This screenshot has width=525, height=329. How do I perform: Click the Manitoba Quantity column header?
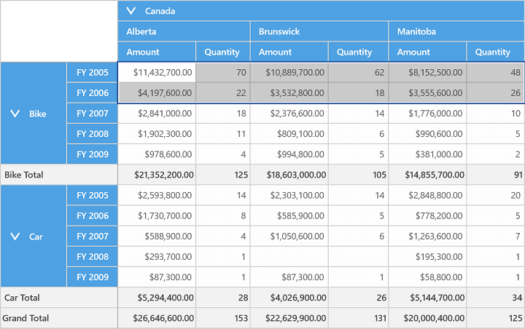[x=496, y=52]
